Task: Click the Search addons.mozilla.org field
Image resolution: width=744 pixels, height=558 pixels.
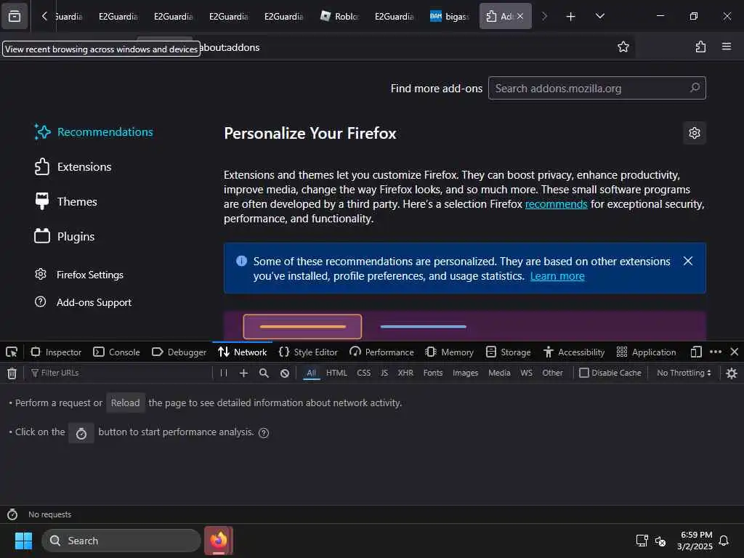Action: 597,88
